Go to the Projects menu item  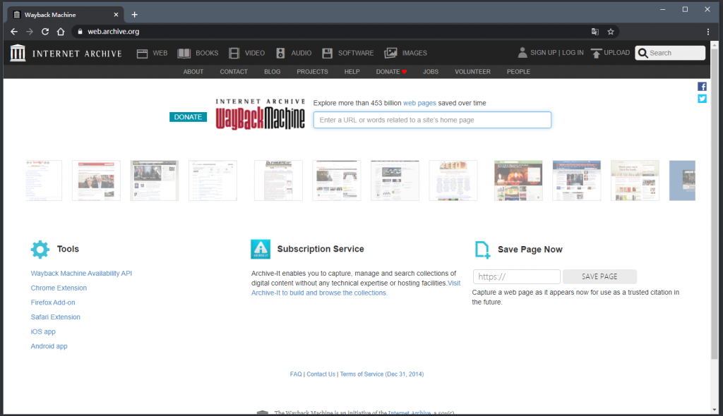coord(312,72)
